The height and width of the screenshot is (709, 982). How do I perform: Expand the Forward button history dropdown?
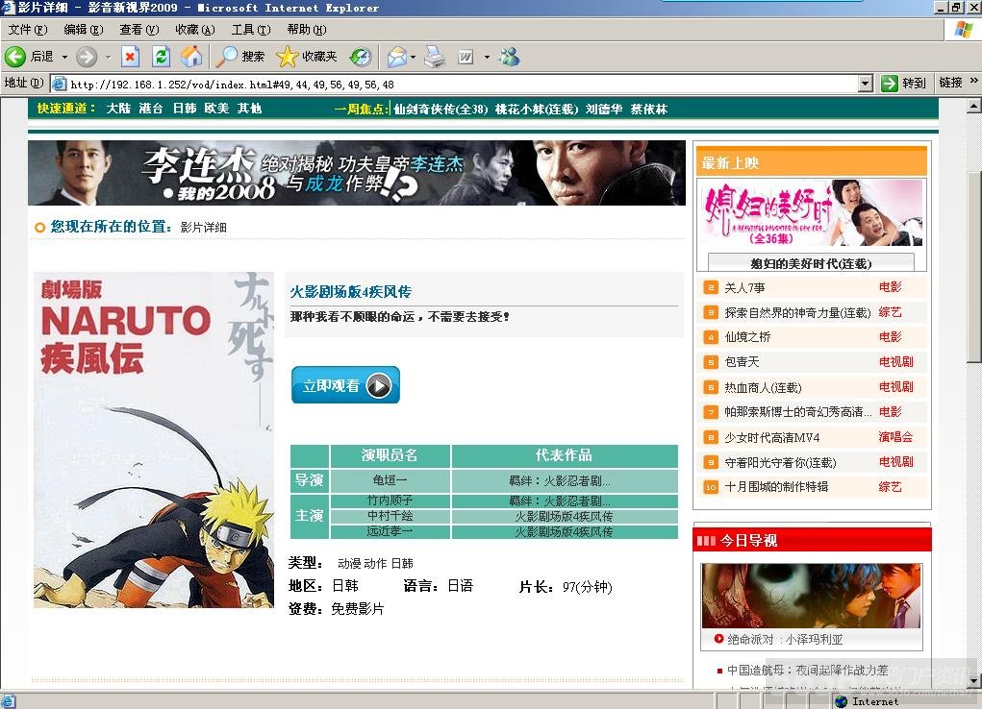pos(108,57)
